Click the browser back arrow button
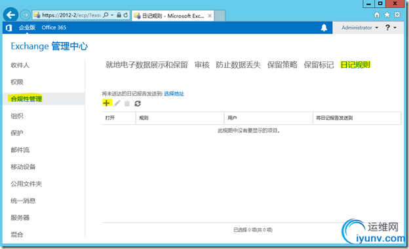Screen dimensions: 409x249 coord(10,15)
